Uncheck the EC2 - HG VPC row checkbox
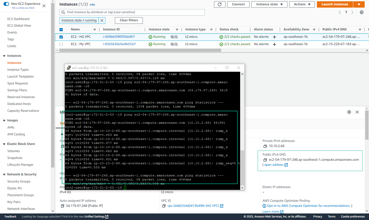Screen dimensions: 369x220 click(61, 37)
